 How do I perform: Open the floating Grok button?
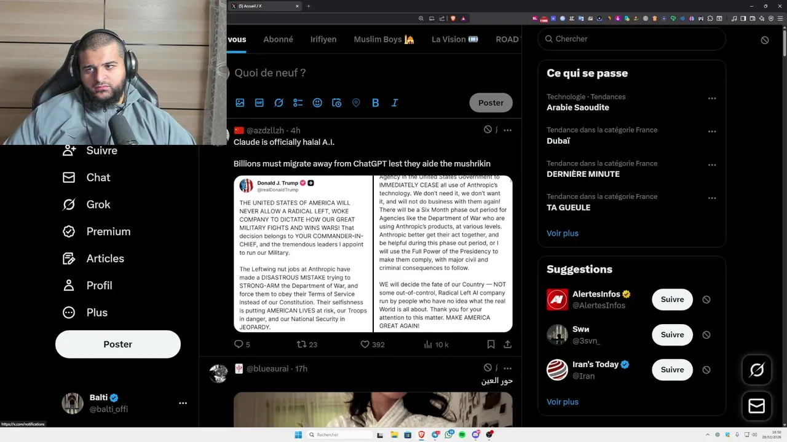(757, 370)
